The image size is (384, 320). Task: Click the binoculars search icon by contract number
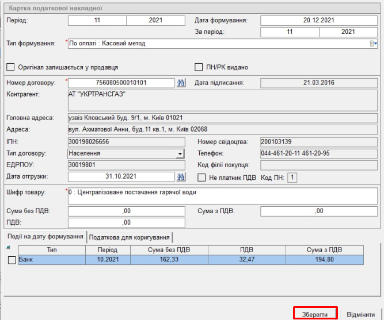181,83
